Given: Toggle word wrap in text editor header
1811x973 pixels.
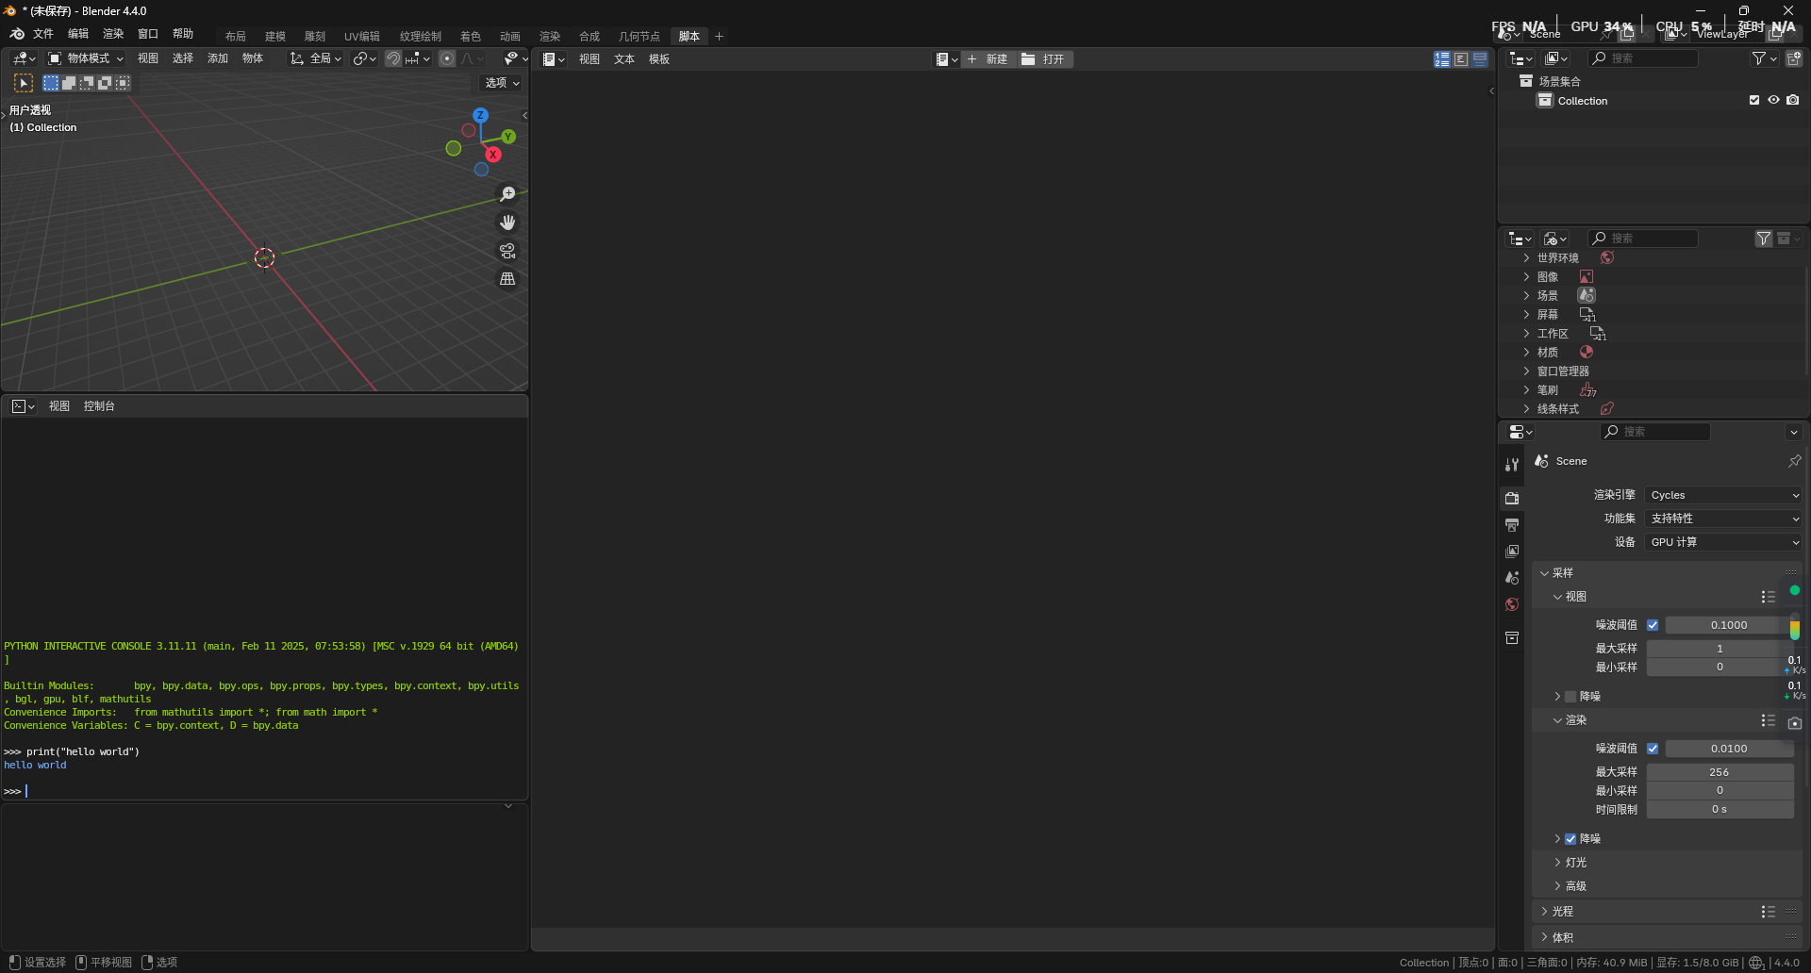Looking at the screenshot, I should [1461, 59].
